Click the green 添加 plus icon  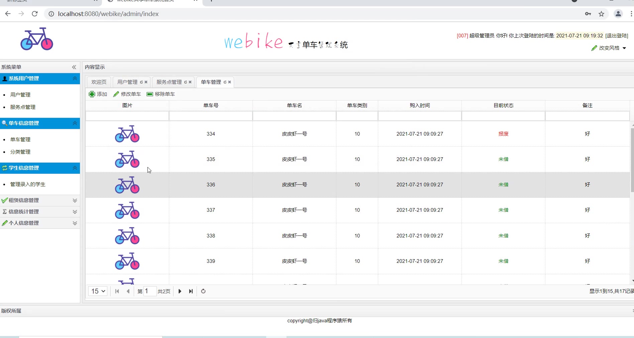92,94
